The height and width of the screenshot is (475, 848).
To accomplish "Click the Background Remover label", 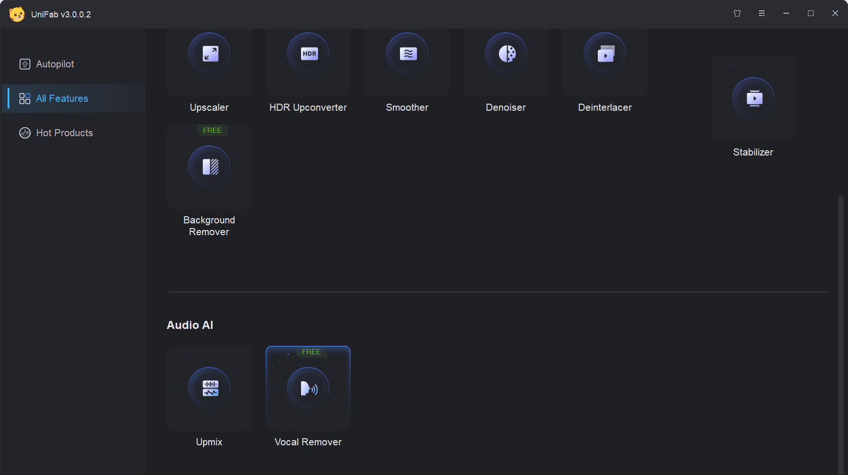I will 209,226.
